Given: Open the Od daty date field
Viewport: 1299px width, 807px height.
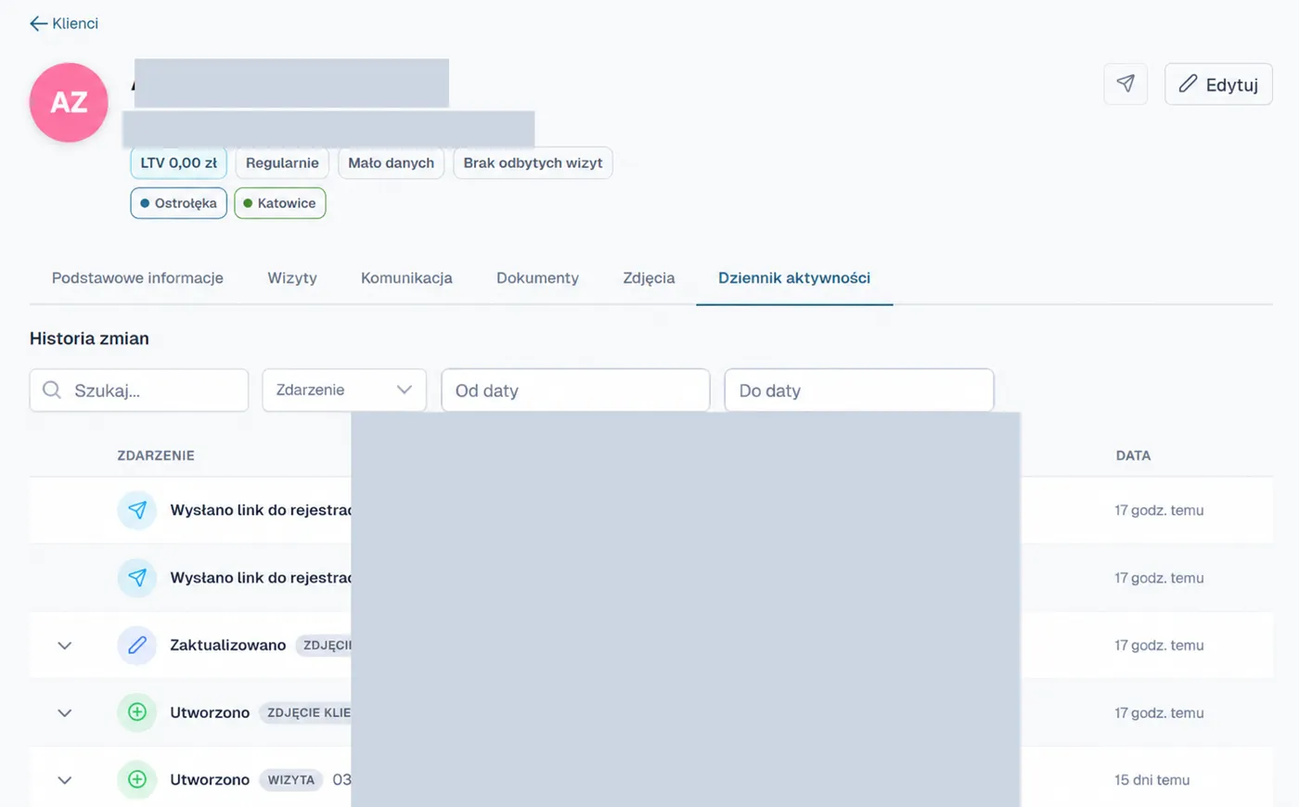Looking at the screenshot, I should (575, 391).
